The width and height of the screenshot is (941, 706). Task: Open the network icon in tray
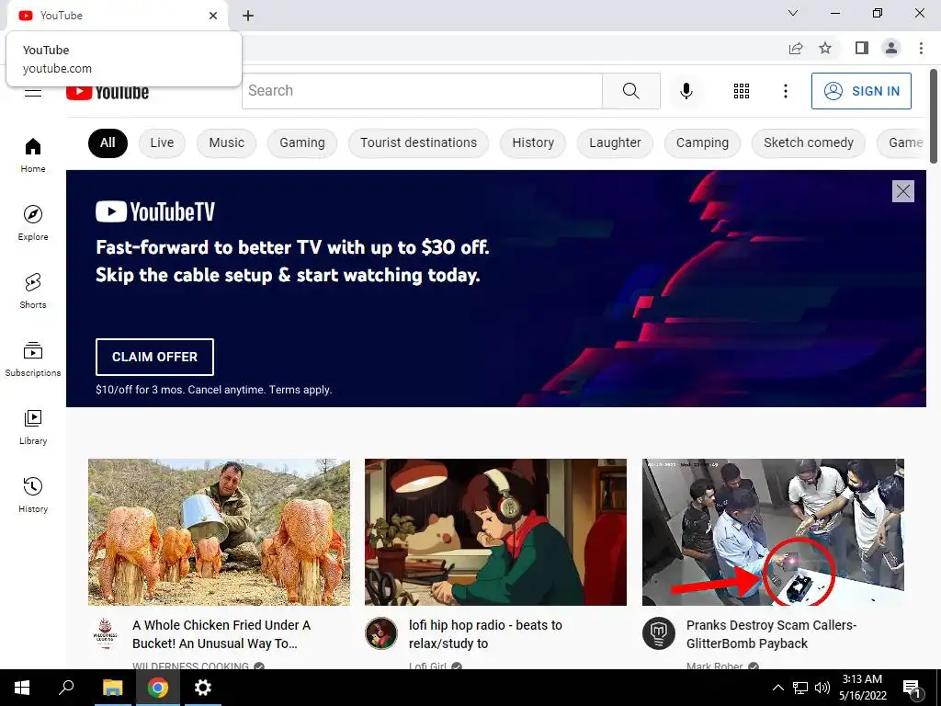[x=800, y=688]
